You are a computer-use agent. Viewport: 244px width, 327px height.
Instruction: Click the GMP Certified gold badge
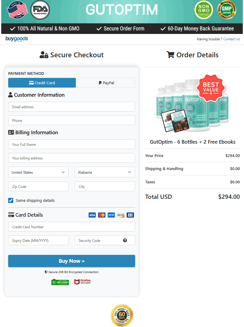227,10
